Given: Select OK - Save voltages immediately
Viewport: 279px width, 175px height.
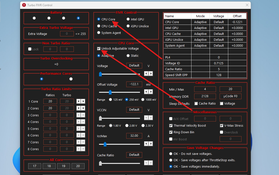Looking at the screenshot, I should point(171,167).
